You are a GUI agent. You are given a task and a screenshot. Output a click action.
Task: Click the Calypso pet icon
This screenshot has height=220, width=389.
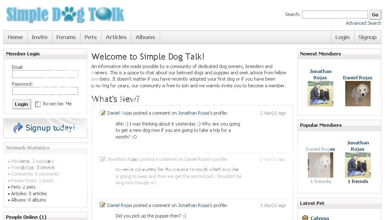pyautogui.click(x=305, y=217)
